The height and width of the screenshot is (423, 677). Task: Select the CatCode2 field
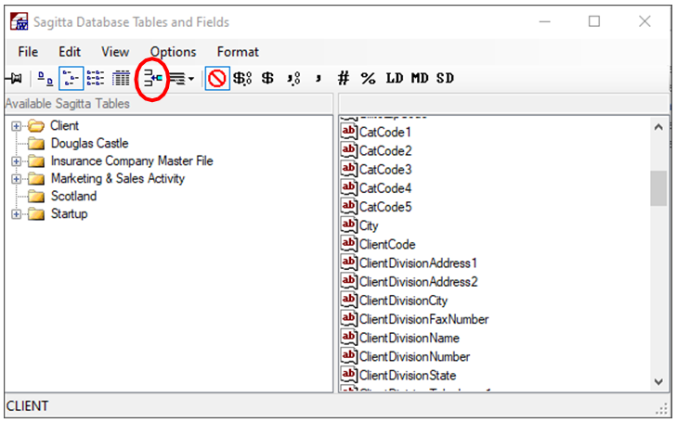pos(385,151)
